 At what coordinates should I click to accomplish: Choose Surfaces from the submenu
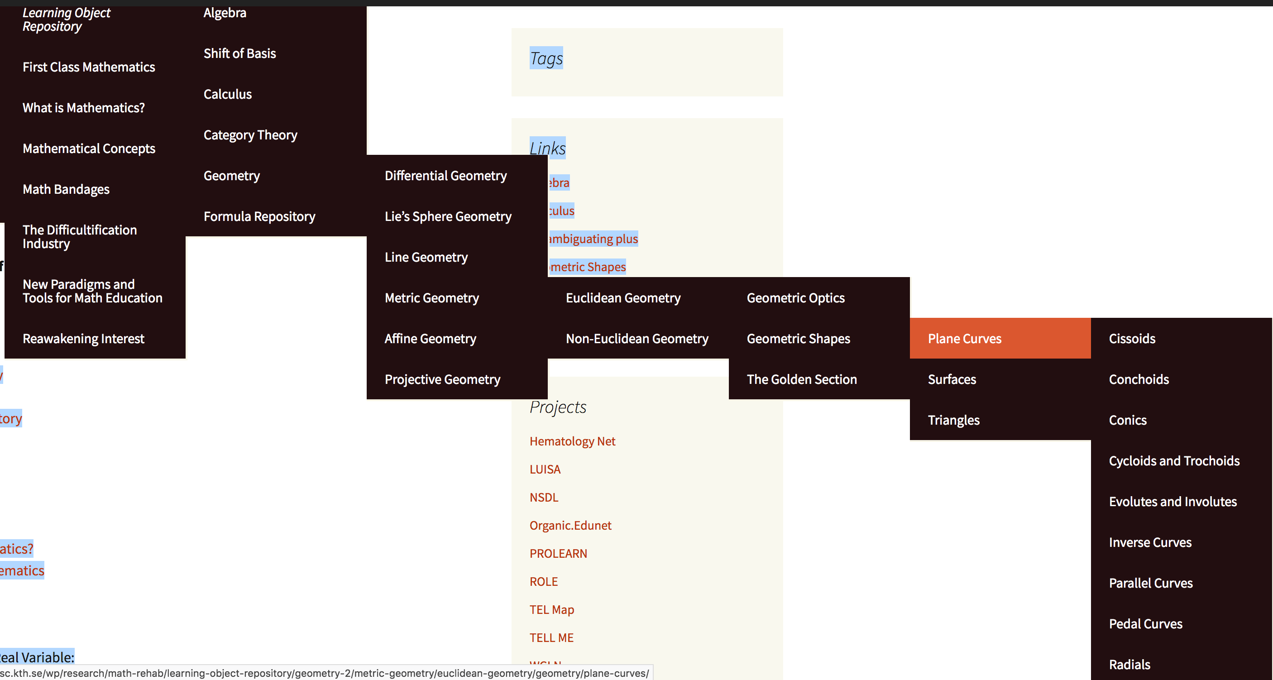click(952, 379)
